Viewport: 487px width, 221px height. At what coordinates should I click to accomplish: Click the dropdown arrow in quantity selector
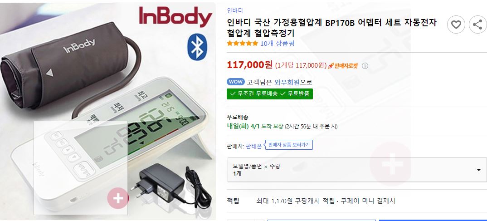coord(479,170)
